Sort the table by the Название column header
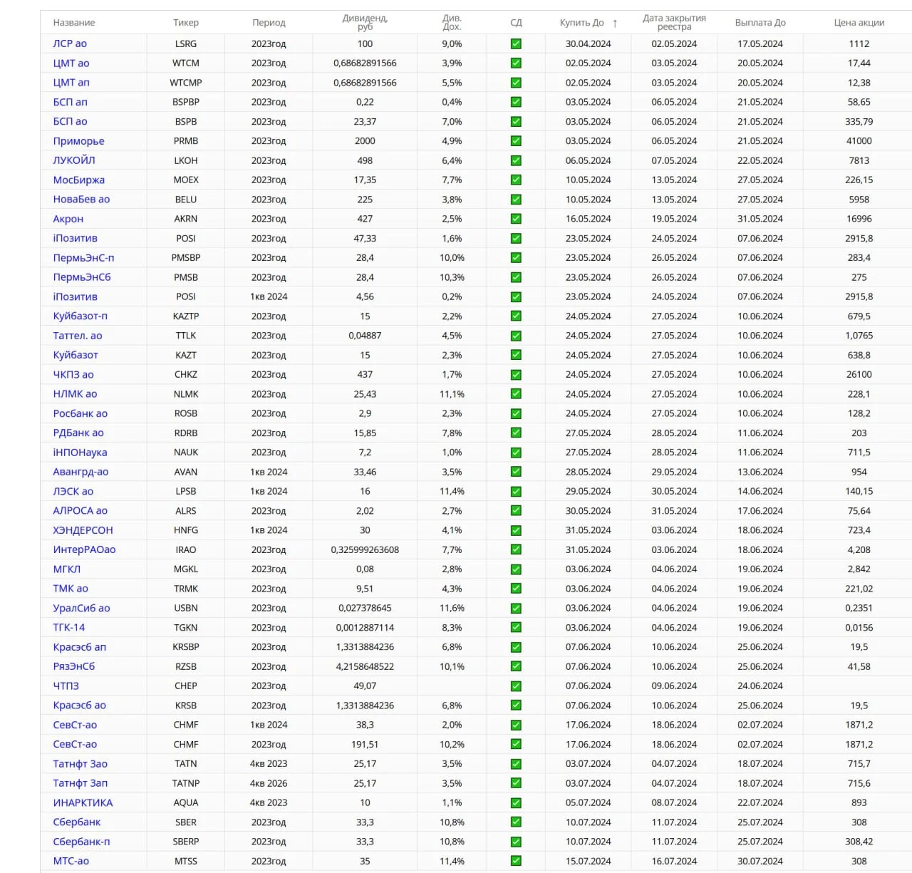The width and height of the screenshot is (912, 873). [74, 23]
